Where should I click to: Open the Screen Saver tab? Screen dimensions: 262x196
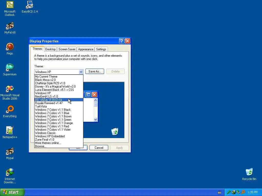pyautogui.click(x=67, y=49)
